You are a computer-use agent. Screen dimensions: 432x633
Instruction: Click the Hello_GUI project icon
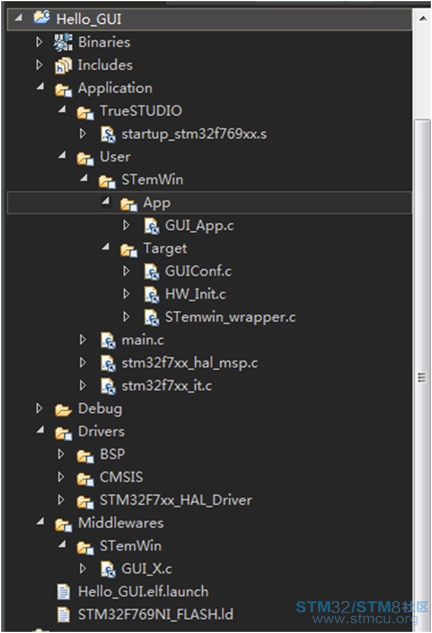[x=42, y=18]
